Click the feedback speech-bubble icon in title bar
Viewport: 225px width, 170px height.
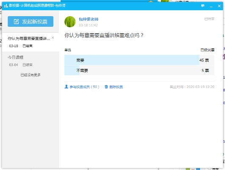click(x=203, y=6)
